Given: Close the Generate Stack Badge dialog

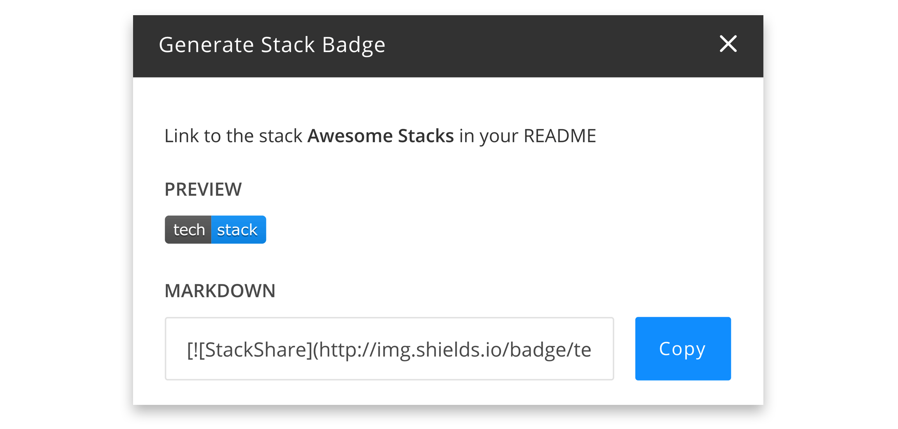Looking at the screenshot, I should (x=728, y=44).
